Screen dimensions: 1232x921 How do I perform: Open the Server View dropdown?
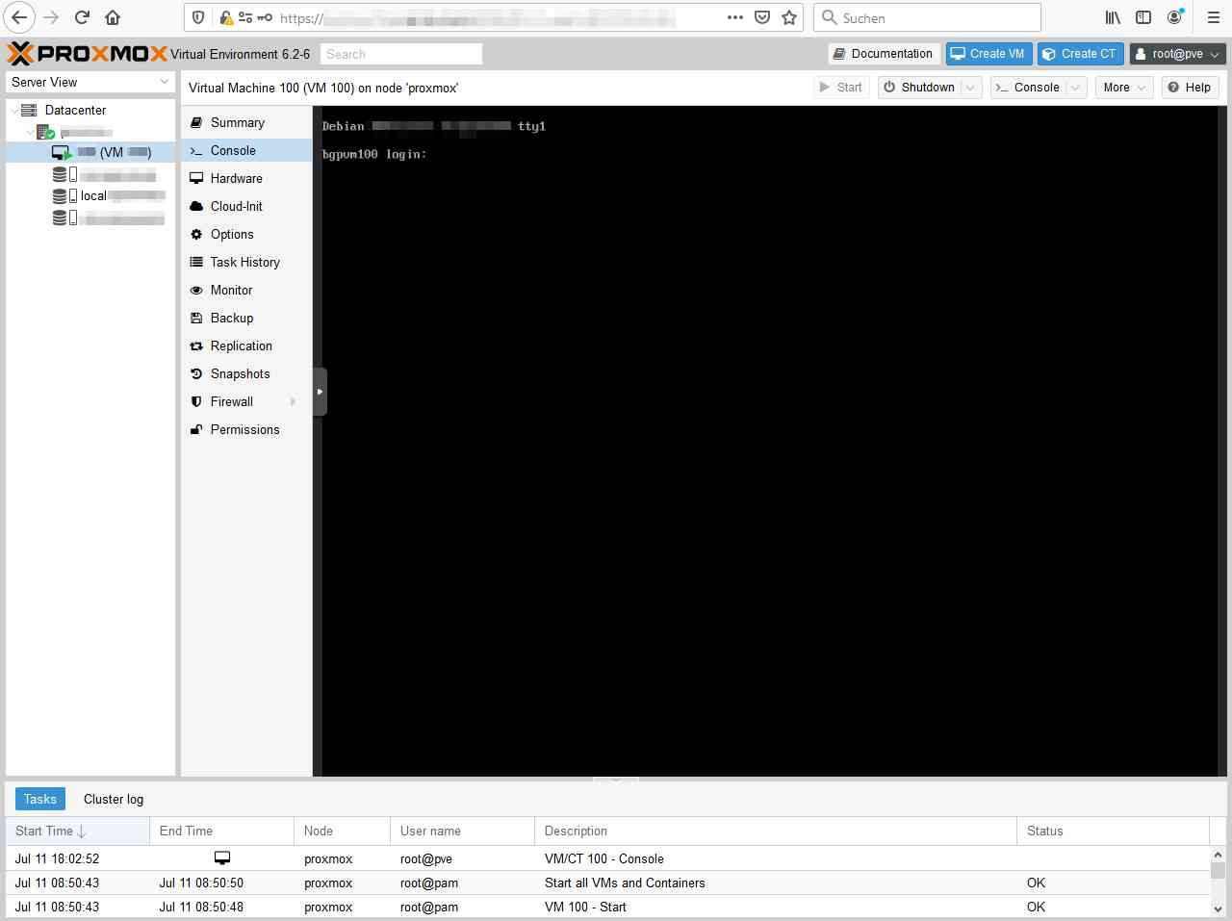[90, 82]
